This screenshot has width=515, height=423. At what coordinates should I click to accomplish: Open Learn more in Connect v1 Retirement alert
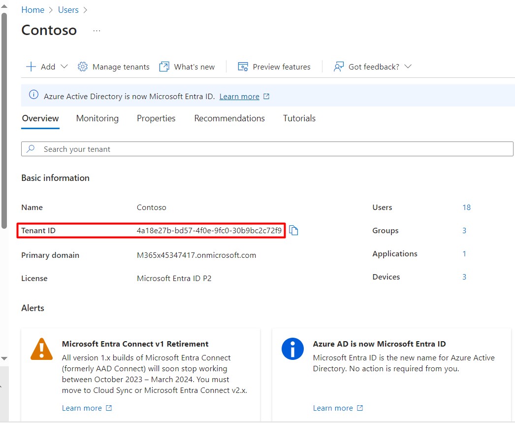[x=82, y=408]
